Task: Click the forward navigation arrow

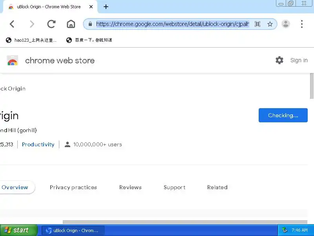Action: [32, 24]
